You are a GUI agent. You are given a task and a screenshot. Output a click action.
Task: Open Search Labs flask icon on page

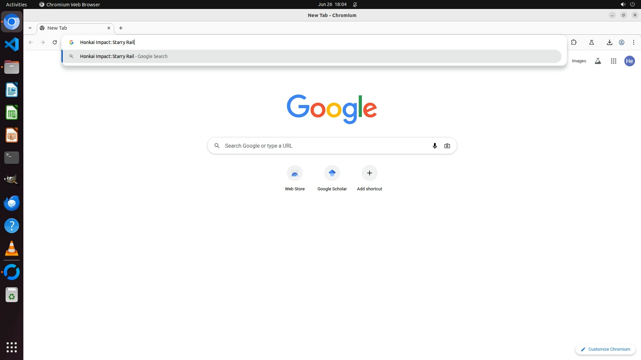tap(598, 61)
